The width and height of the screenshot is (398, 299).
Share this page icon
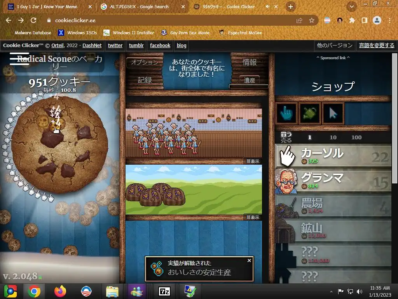299,20
